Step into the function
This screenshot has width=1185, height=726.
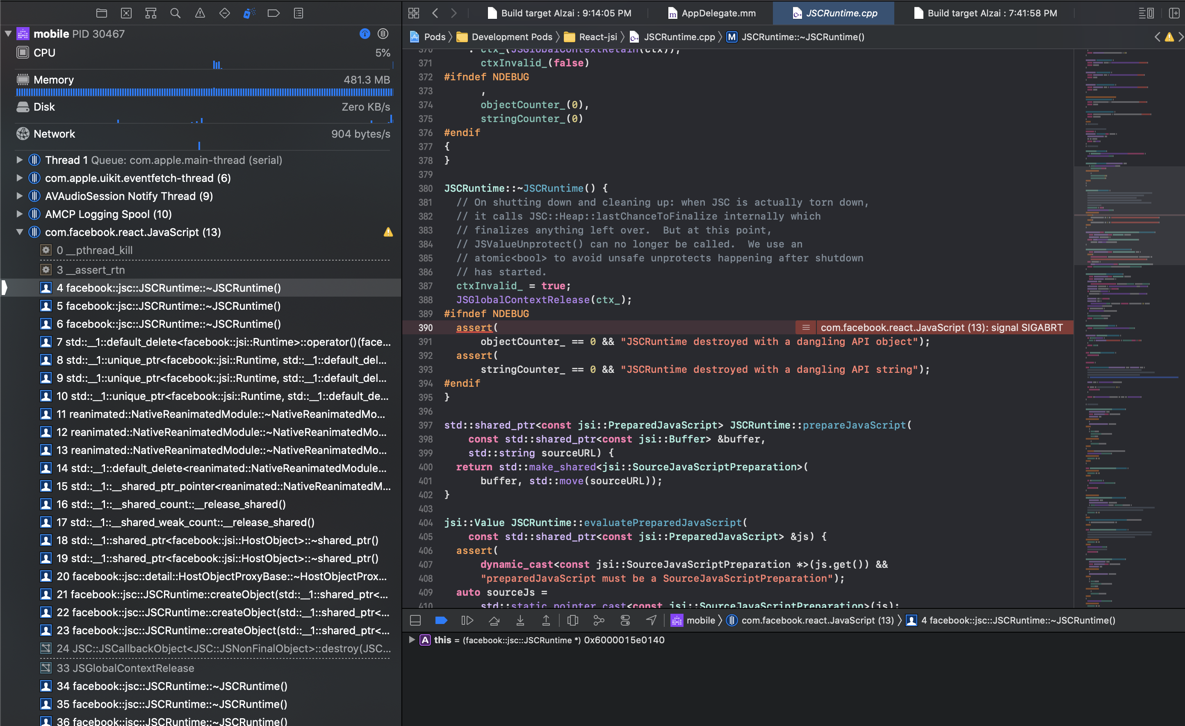520,620
